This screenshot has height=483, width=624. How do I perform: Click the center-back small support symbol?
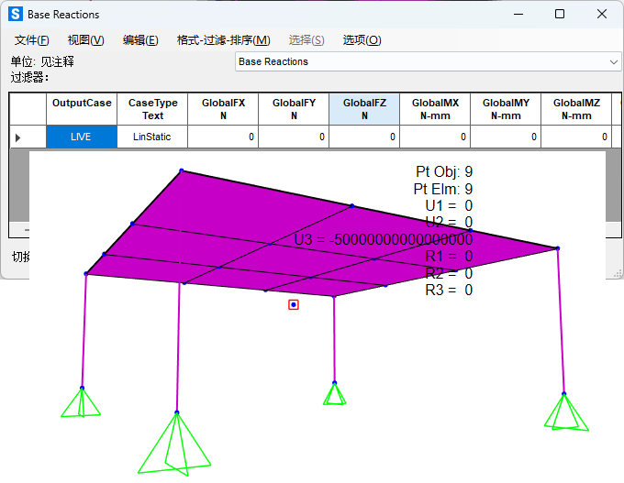point(335,393)
